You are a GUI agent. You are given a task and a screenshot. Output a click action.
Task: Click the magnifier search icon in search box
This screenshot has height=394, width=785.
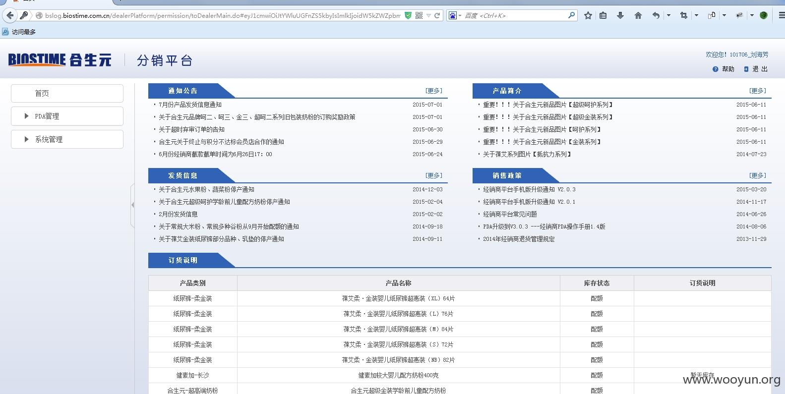point(571,15)
